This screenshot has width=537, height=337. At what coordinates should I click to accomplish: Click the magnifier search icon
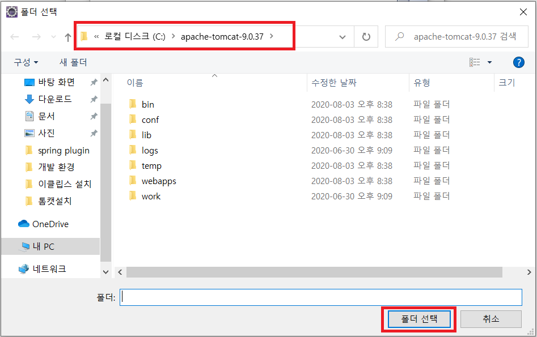point(399,36)
